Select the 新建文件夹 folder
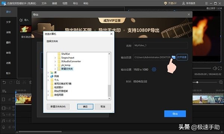Screen dimensions: 224x134 67,69
